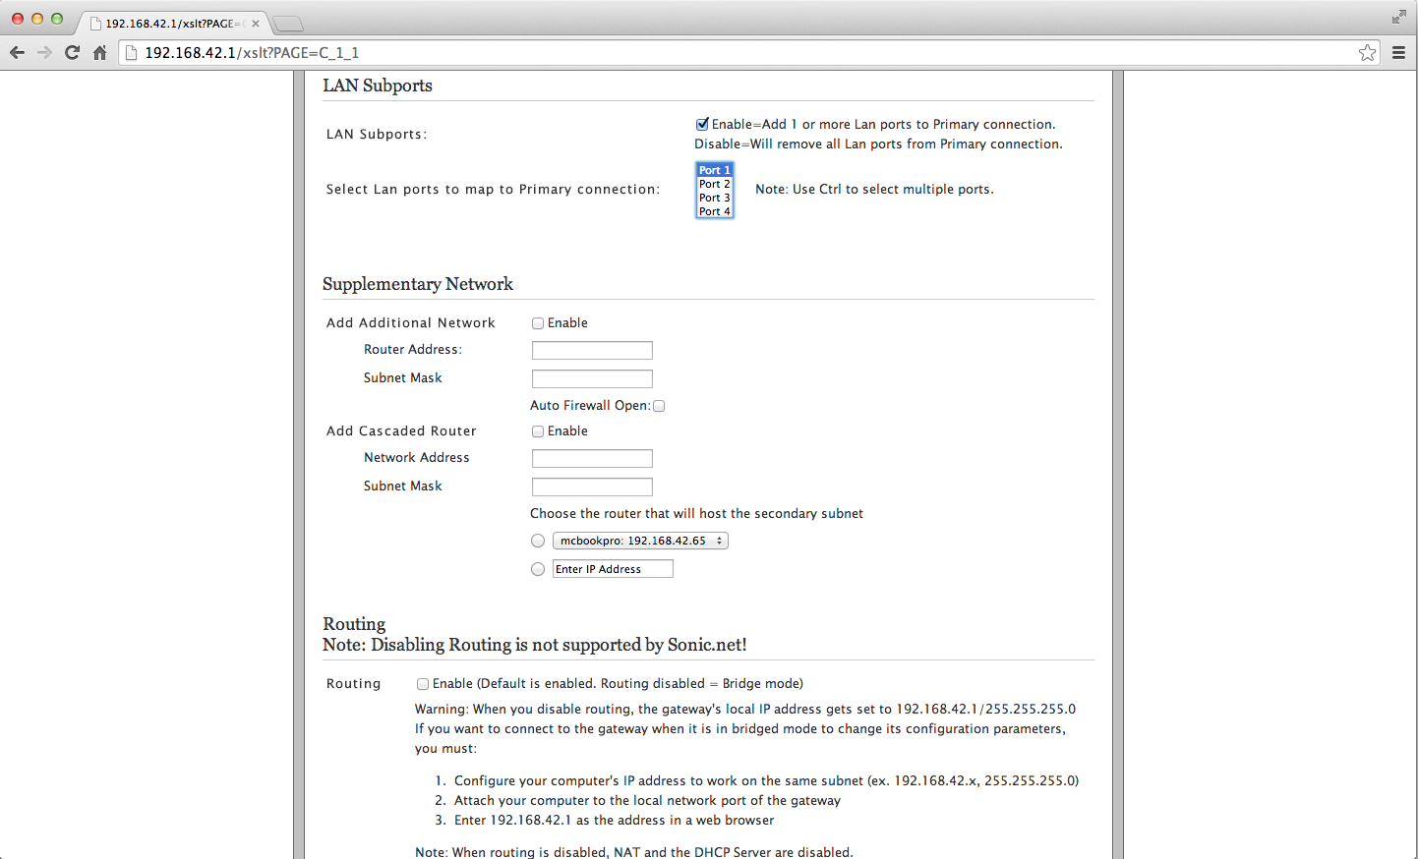Select the radio button beside Enter IP Address
Image resolution: width=1418 pixels, height=859 pixels.
coord(538,569)
